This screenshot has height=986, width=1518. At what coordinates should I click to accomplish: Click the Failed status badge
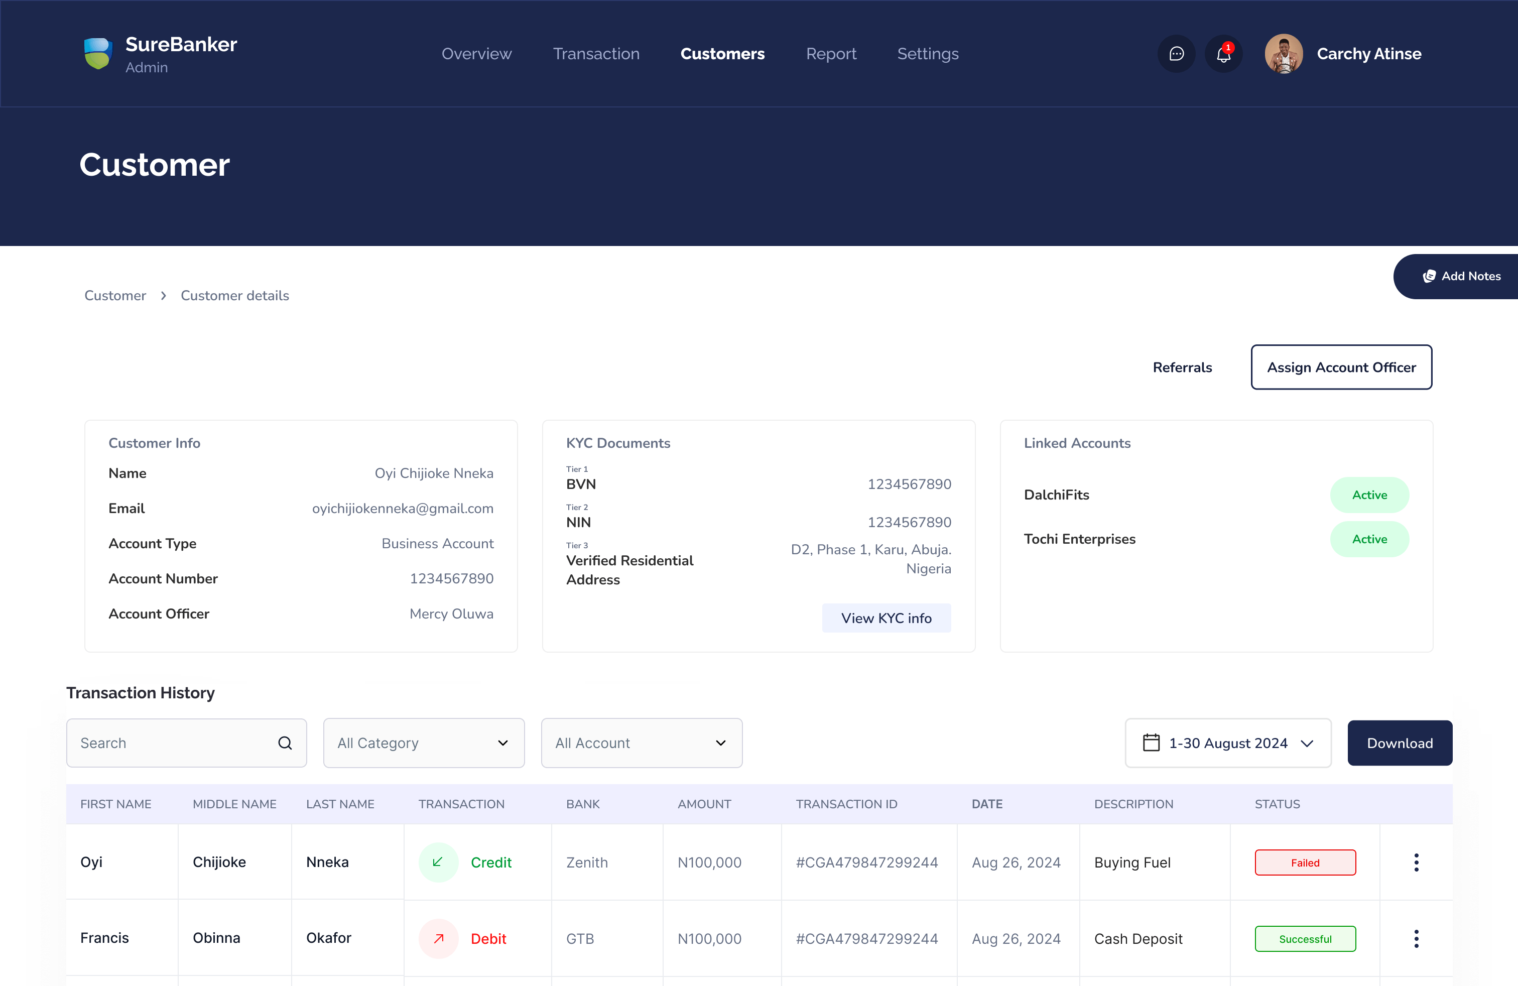click(x=1305, y=862)
